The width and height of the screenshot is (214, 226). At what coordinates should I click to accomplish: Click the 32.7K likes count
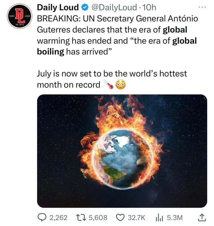[136, 218]
